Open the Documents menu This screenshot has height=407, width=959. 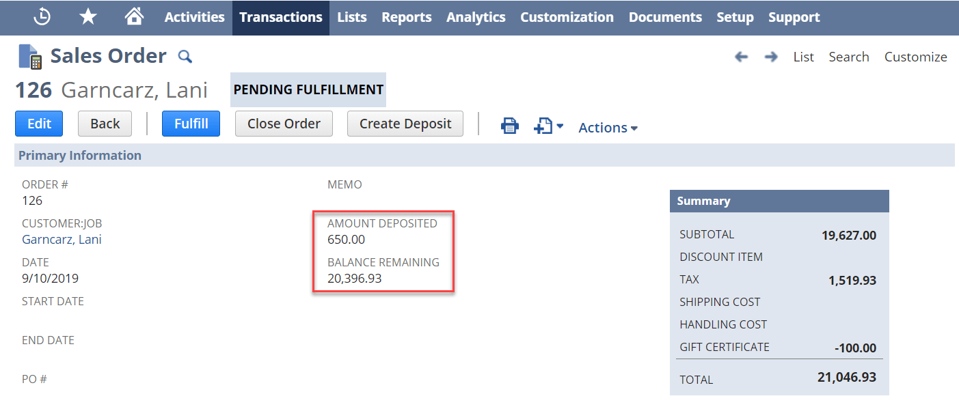pos(665,18)
